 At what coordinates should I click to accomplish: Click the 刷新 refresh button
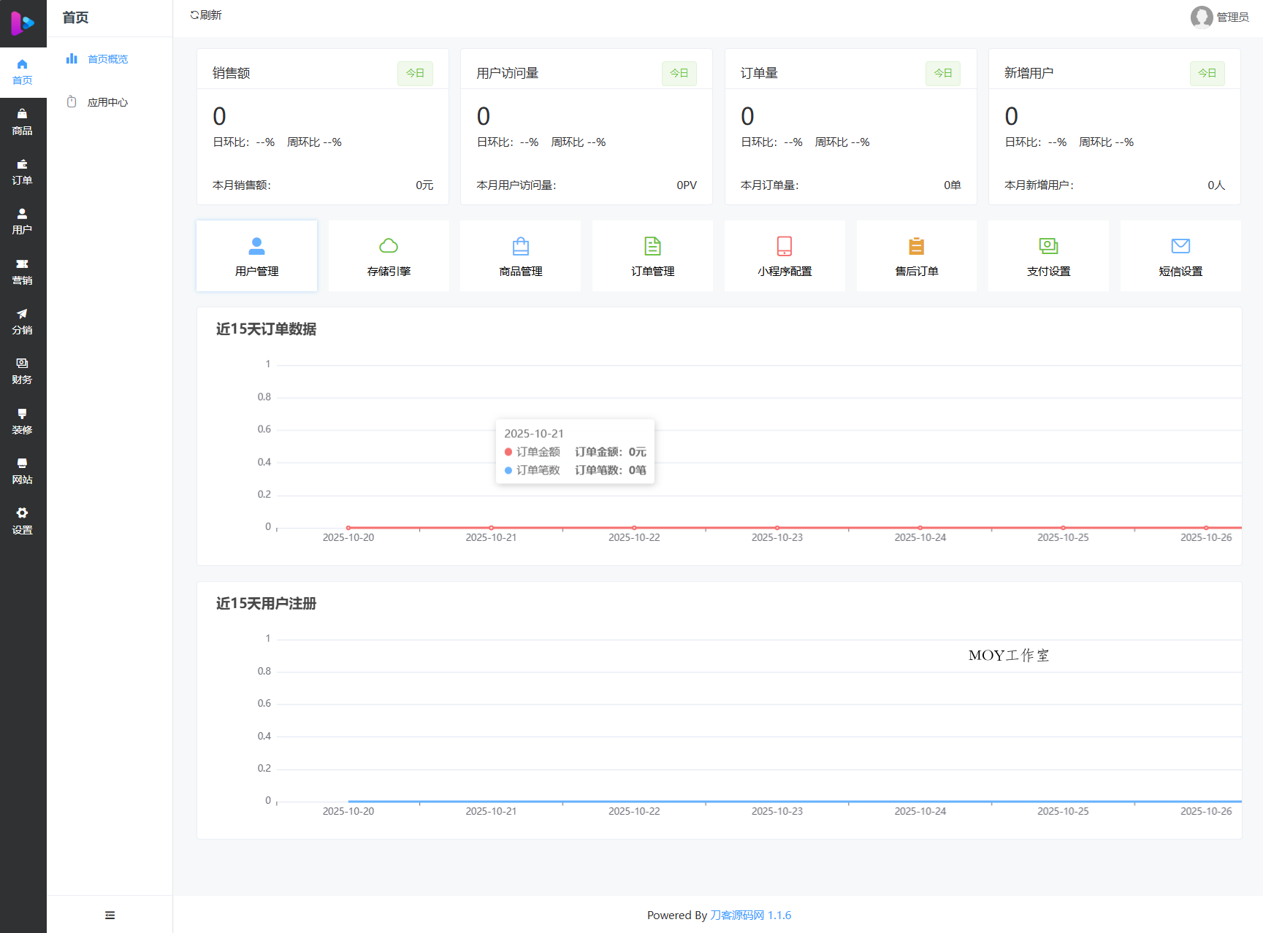206,15
